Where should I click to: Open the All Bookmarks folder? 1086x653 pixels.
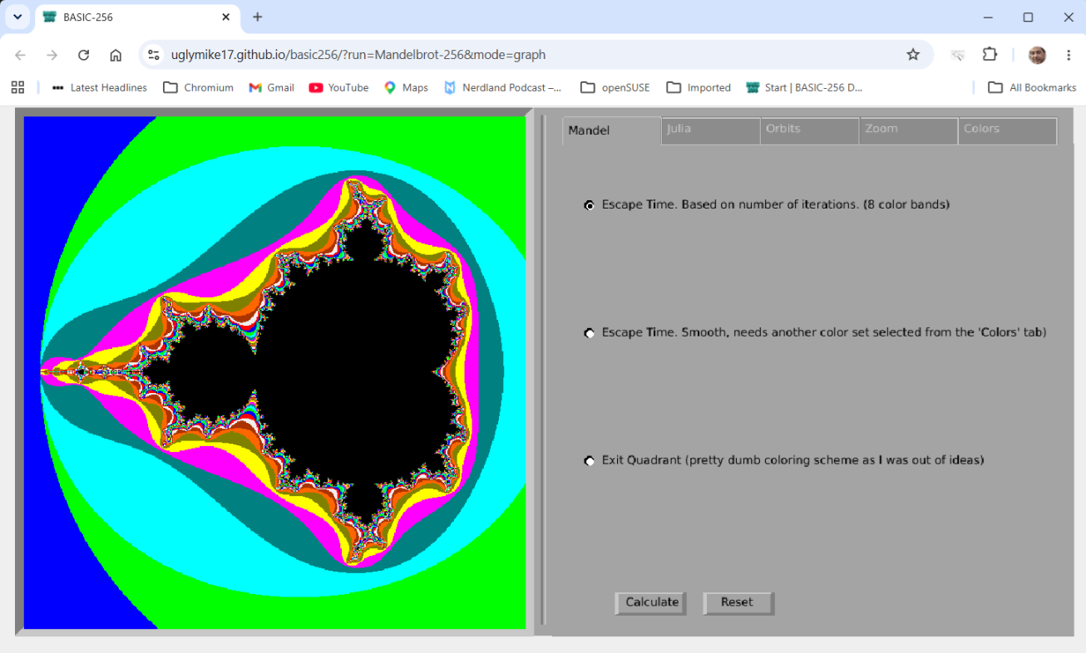coord(1032,87)
